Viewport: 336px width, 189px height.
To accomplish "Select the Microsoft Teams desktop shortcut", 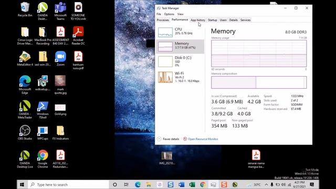I will click(x=60, y=11).
